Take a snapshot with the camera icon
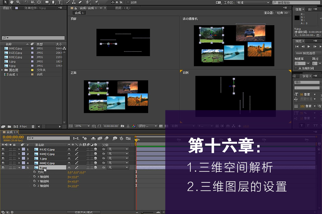The width and height of the screenshot is (322, 214). 122,126
